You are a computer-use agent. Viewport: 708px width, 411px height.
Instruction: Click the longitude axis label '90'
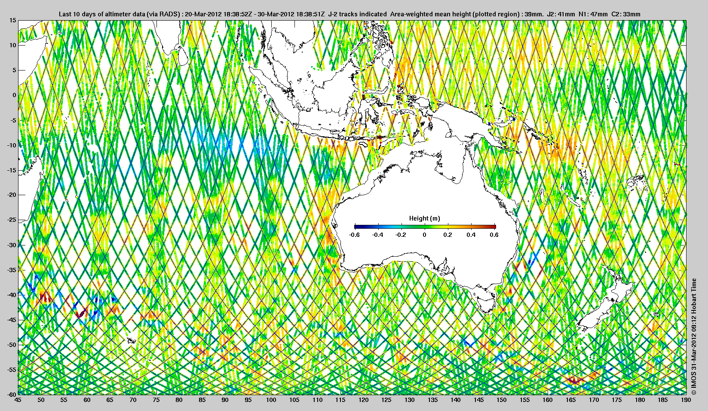coord(225,400)
